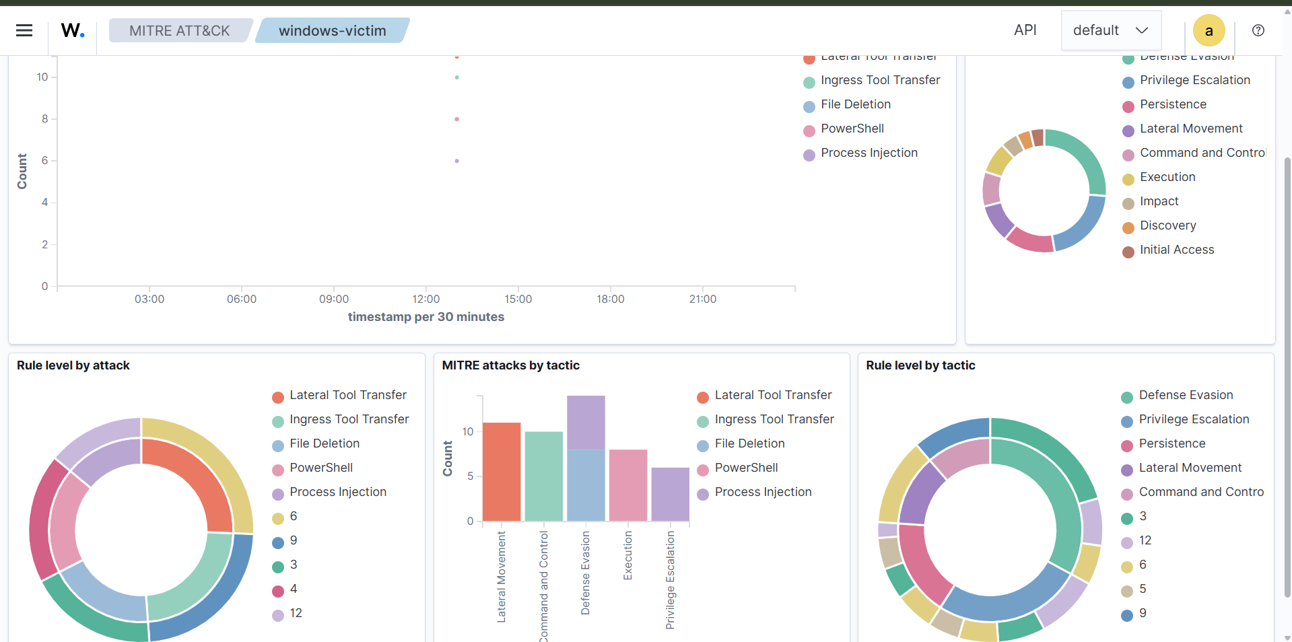
Task: Click the green data point at count 10
Action: [x=456, y=77]
